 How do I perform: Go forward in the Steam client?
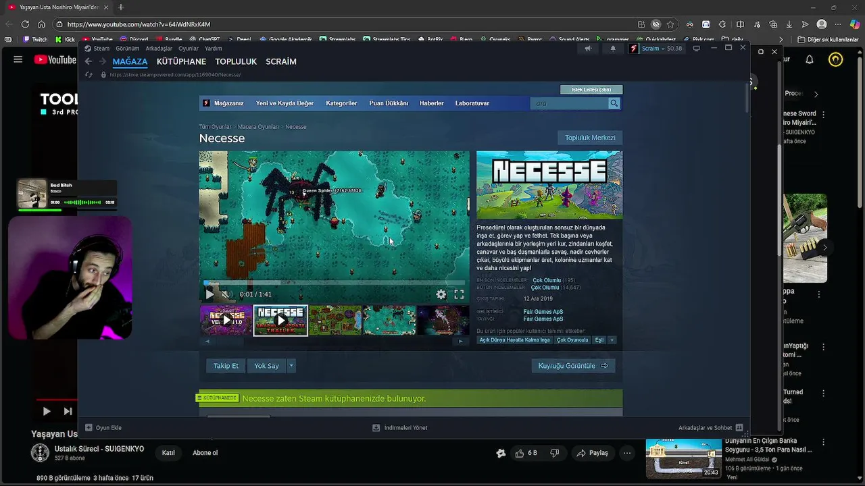(x=103, y=61)
